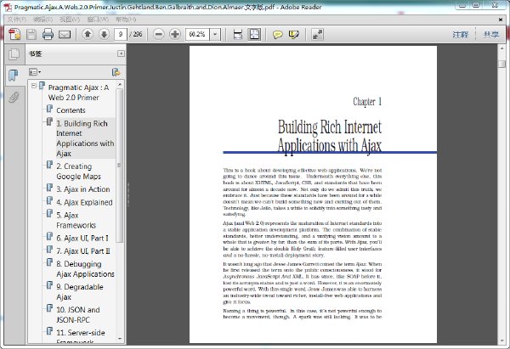Close the document with menu bar X
510x349 pixels.
[501, 20]
